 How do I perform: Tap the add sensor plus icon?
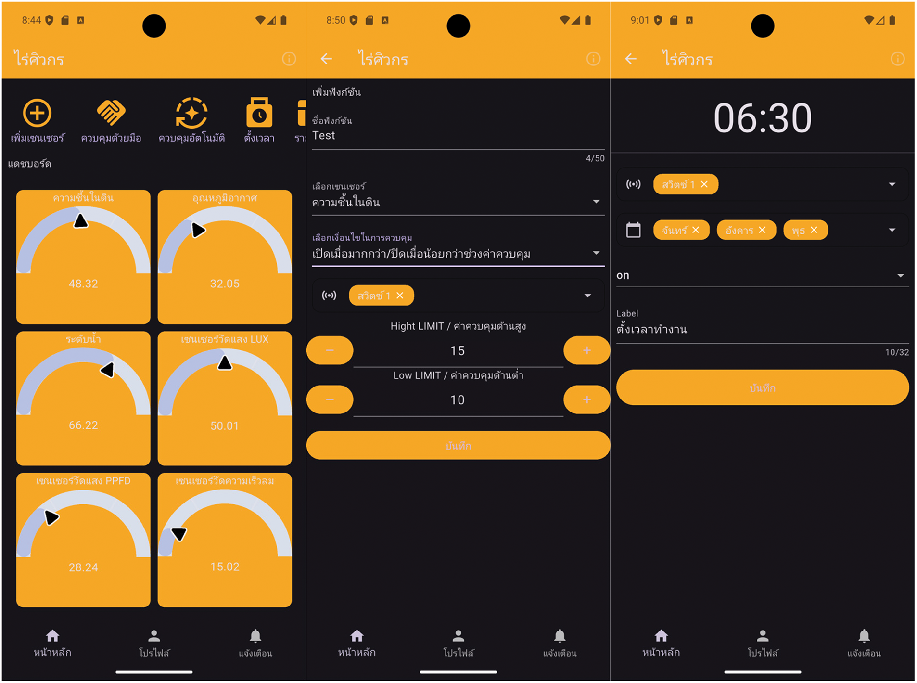37,114
